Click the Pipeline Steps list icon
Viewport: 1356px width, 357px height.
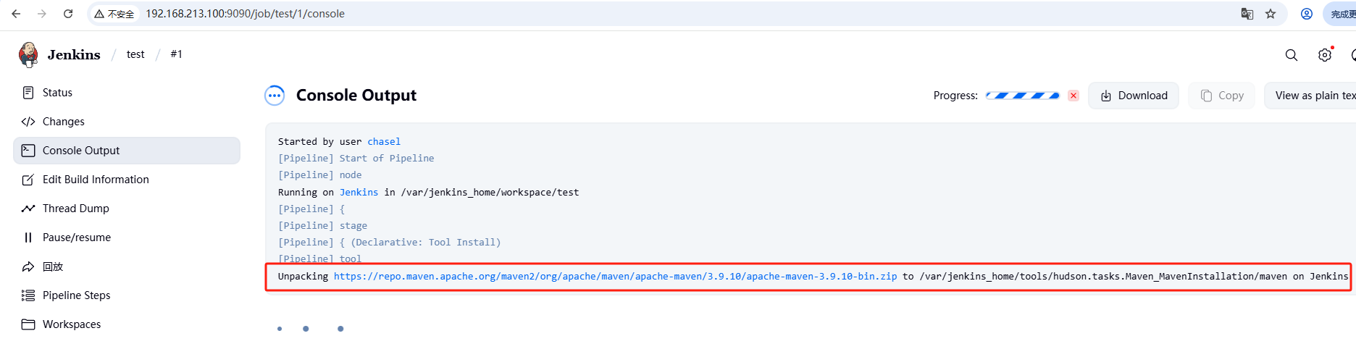point(28,295)
